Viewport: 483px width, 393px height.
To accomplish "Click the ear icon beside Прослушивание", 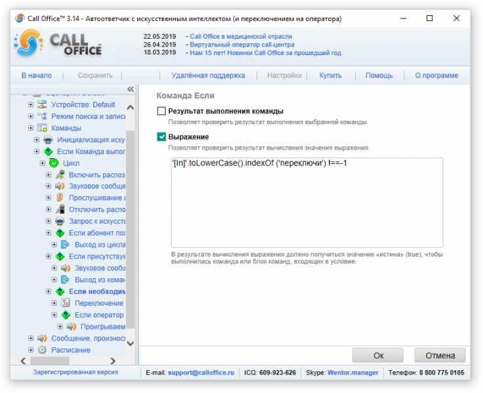I will click(60, 197).
